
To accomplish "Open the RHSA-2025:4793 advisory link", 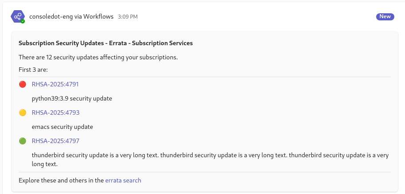I will click(55, 113).
